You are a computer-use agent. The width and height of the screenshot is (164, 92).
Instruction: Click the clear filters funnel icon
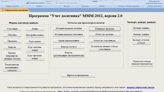point(56,3)
